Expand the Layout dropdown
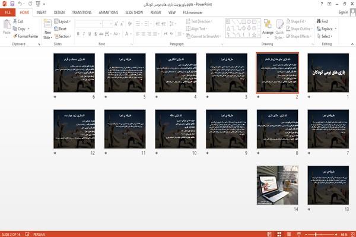 62,21
